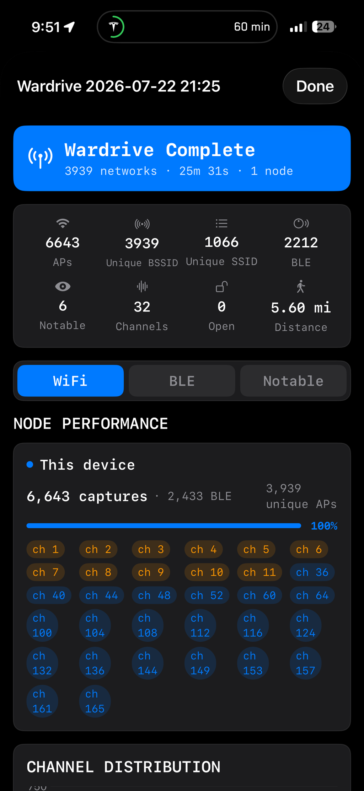Tap the waveform icon above 32 Channels
The height and width of the screenshot is (791, 364).
tap(142, 287)
